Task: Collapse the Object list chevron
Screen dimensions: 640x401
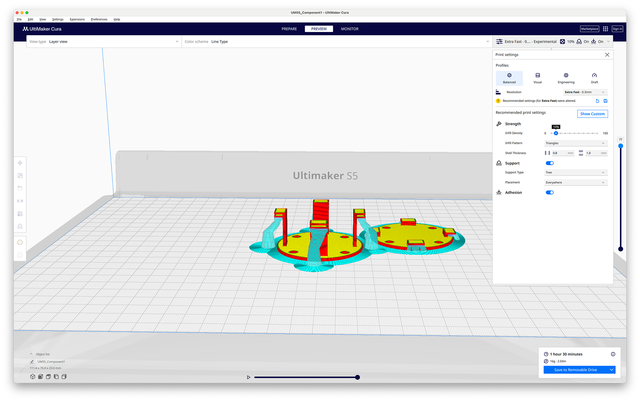Action: click(31, 354)
